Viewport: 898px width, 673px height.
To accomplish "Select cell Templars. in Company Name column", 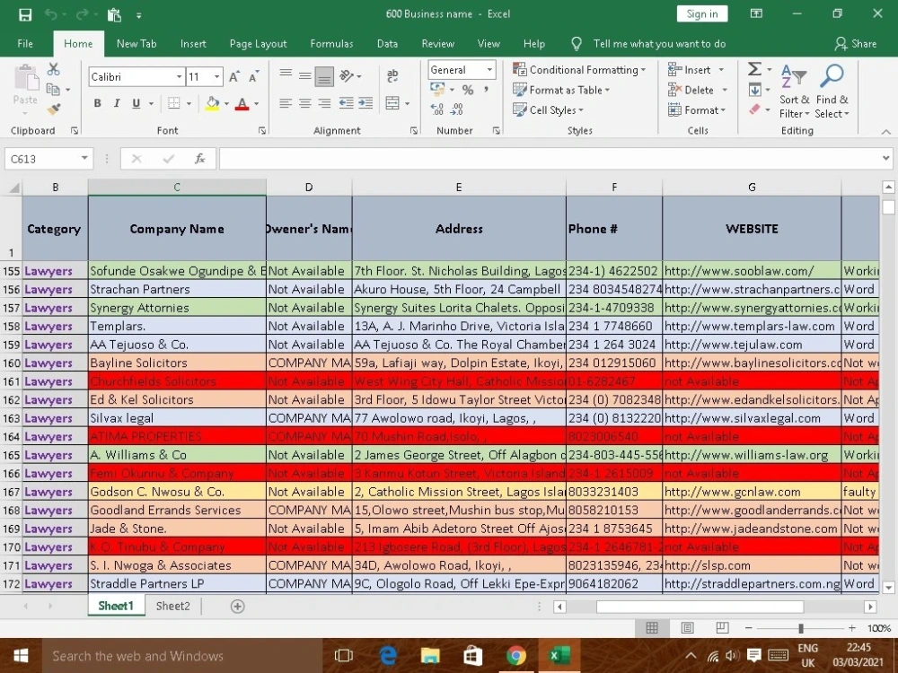I will tap(177, 327).
